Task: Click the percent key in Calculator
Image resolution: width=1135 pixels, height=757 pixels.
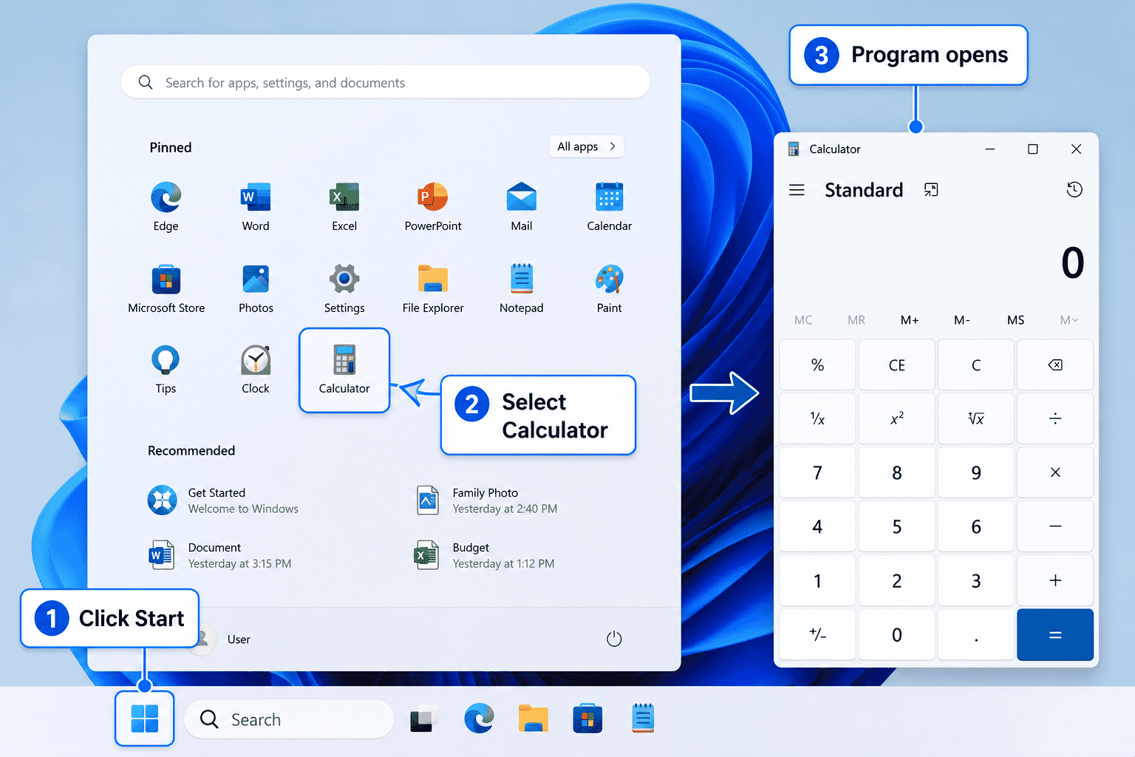Action: coord(817,365)
